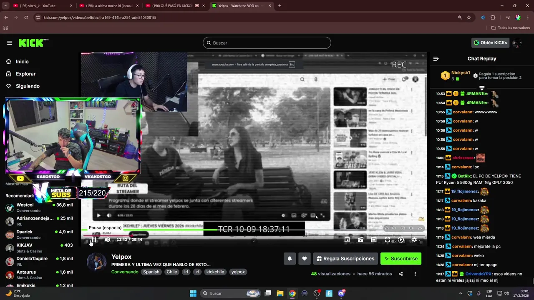Open Discord from the taskbar
Screen dimensions: 534x300
(341, 293)
